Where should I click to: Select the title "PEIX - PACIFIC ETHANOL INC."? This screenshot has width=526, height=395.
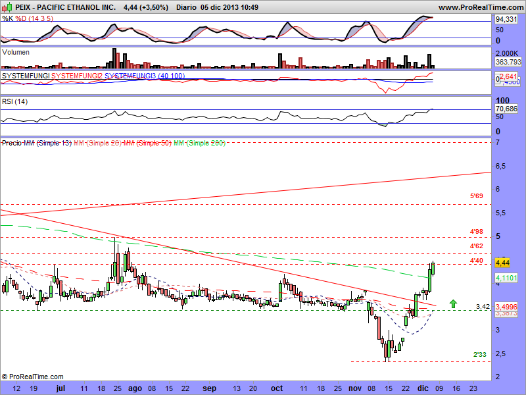(x=66, y=7)
